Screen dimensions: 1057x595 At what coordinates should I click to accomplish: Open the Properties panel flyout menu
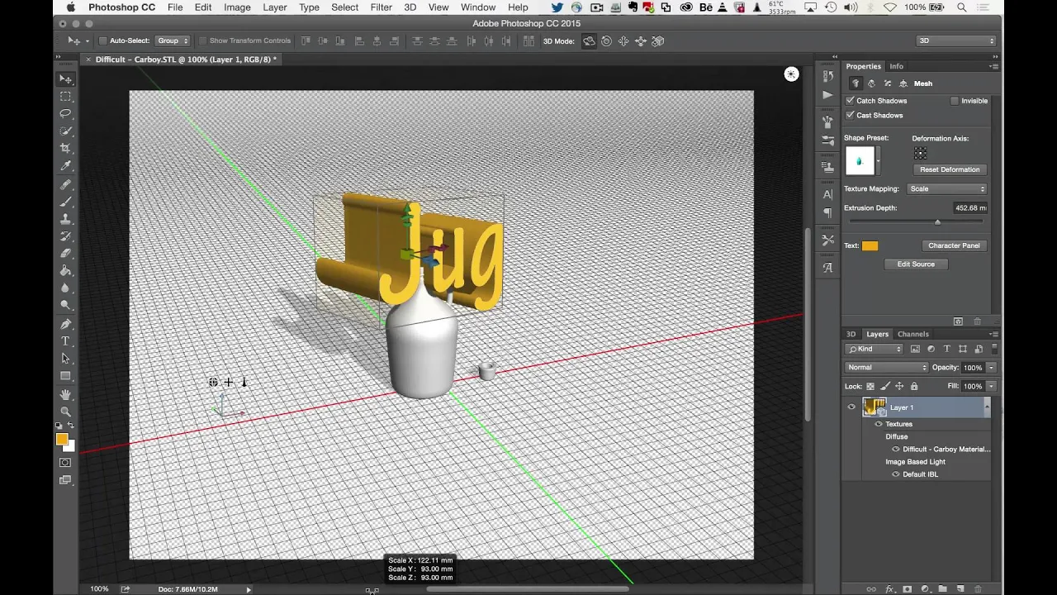coord(994,66)
